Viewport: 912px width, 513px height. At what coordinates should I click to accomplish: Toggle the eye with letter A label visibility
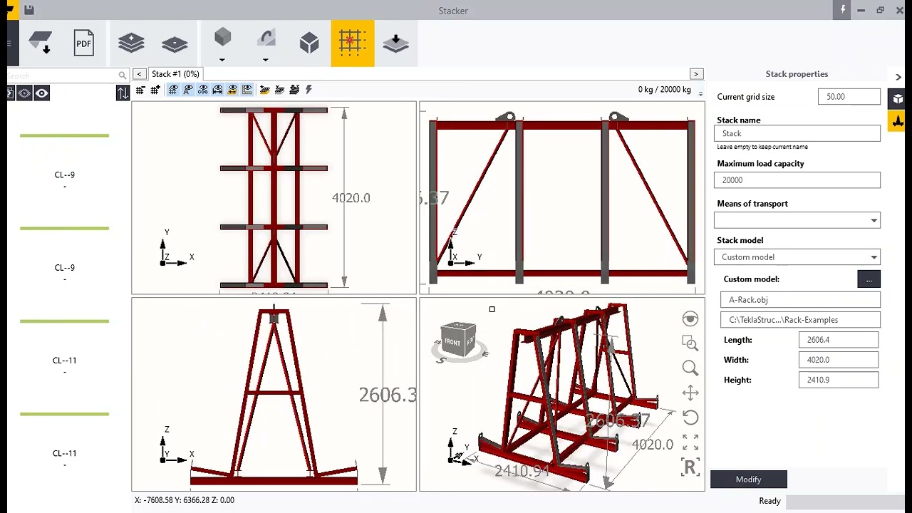tap(188, 90)
